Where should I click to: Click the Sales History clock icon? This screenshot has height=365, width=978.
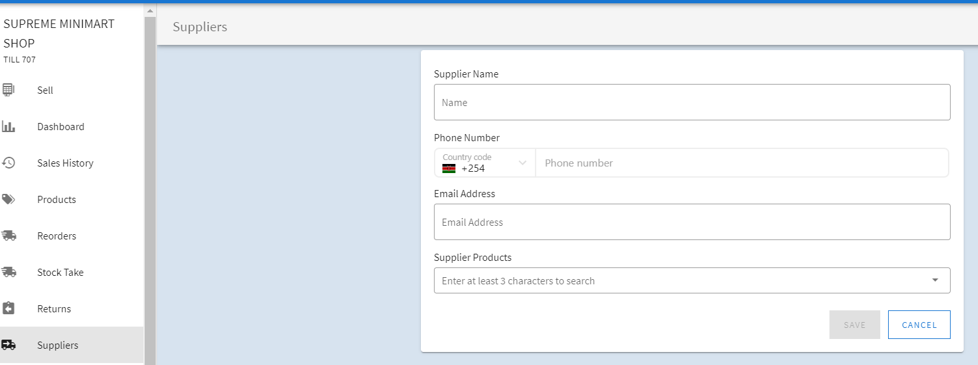[x=8, y=163]
